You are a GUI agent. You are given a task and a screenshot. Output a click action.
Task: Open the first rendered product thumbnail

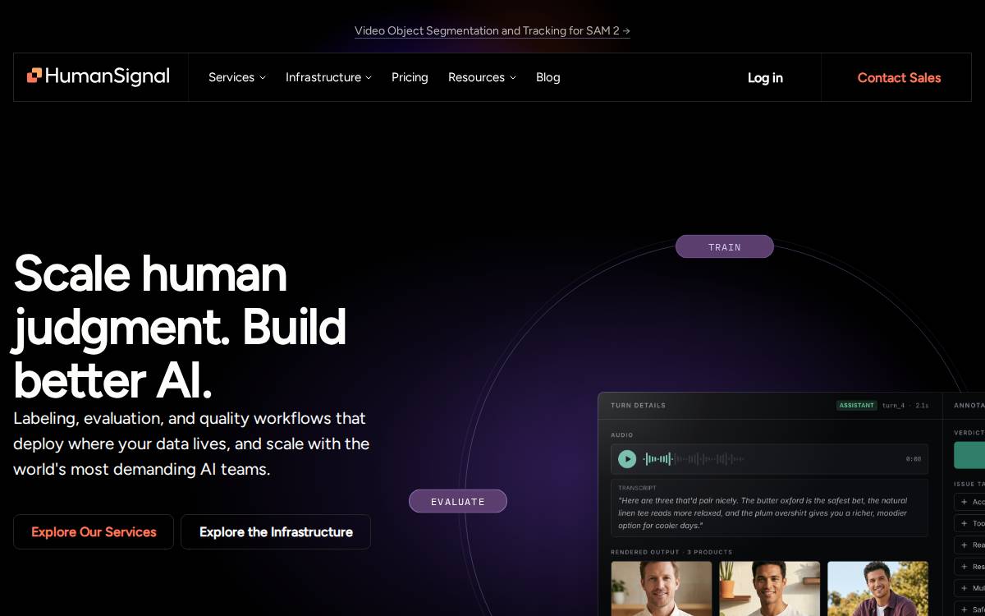coord(662,588)
